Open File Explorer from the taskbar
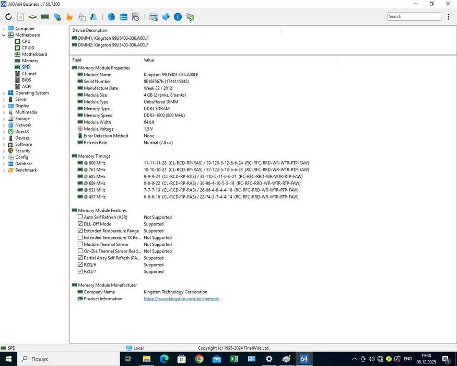Screen dimensions: 457x366 147,359
